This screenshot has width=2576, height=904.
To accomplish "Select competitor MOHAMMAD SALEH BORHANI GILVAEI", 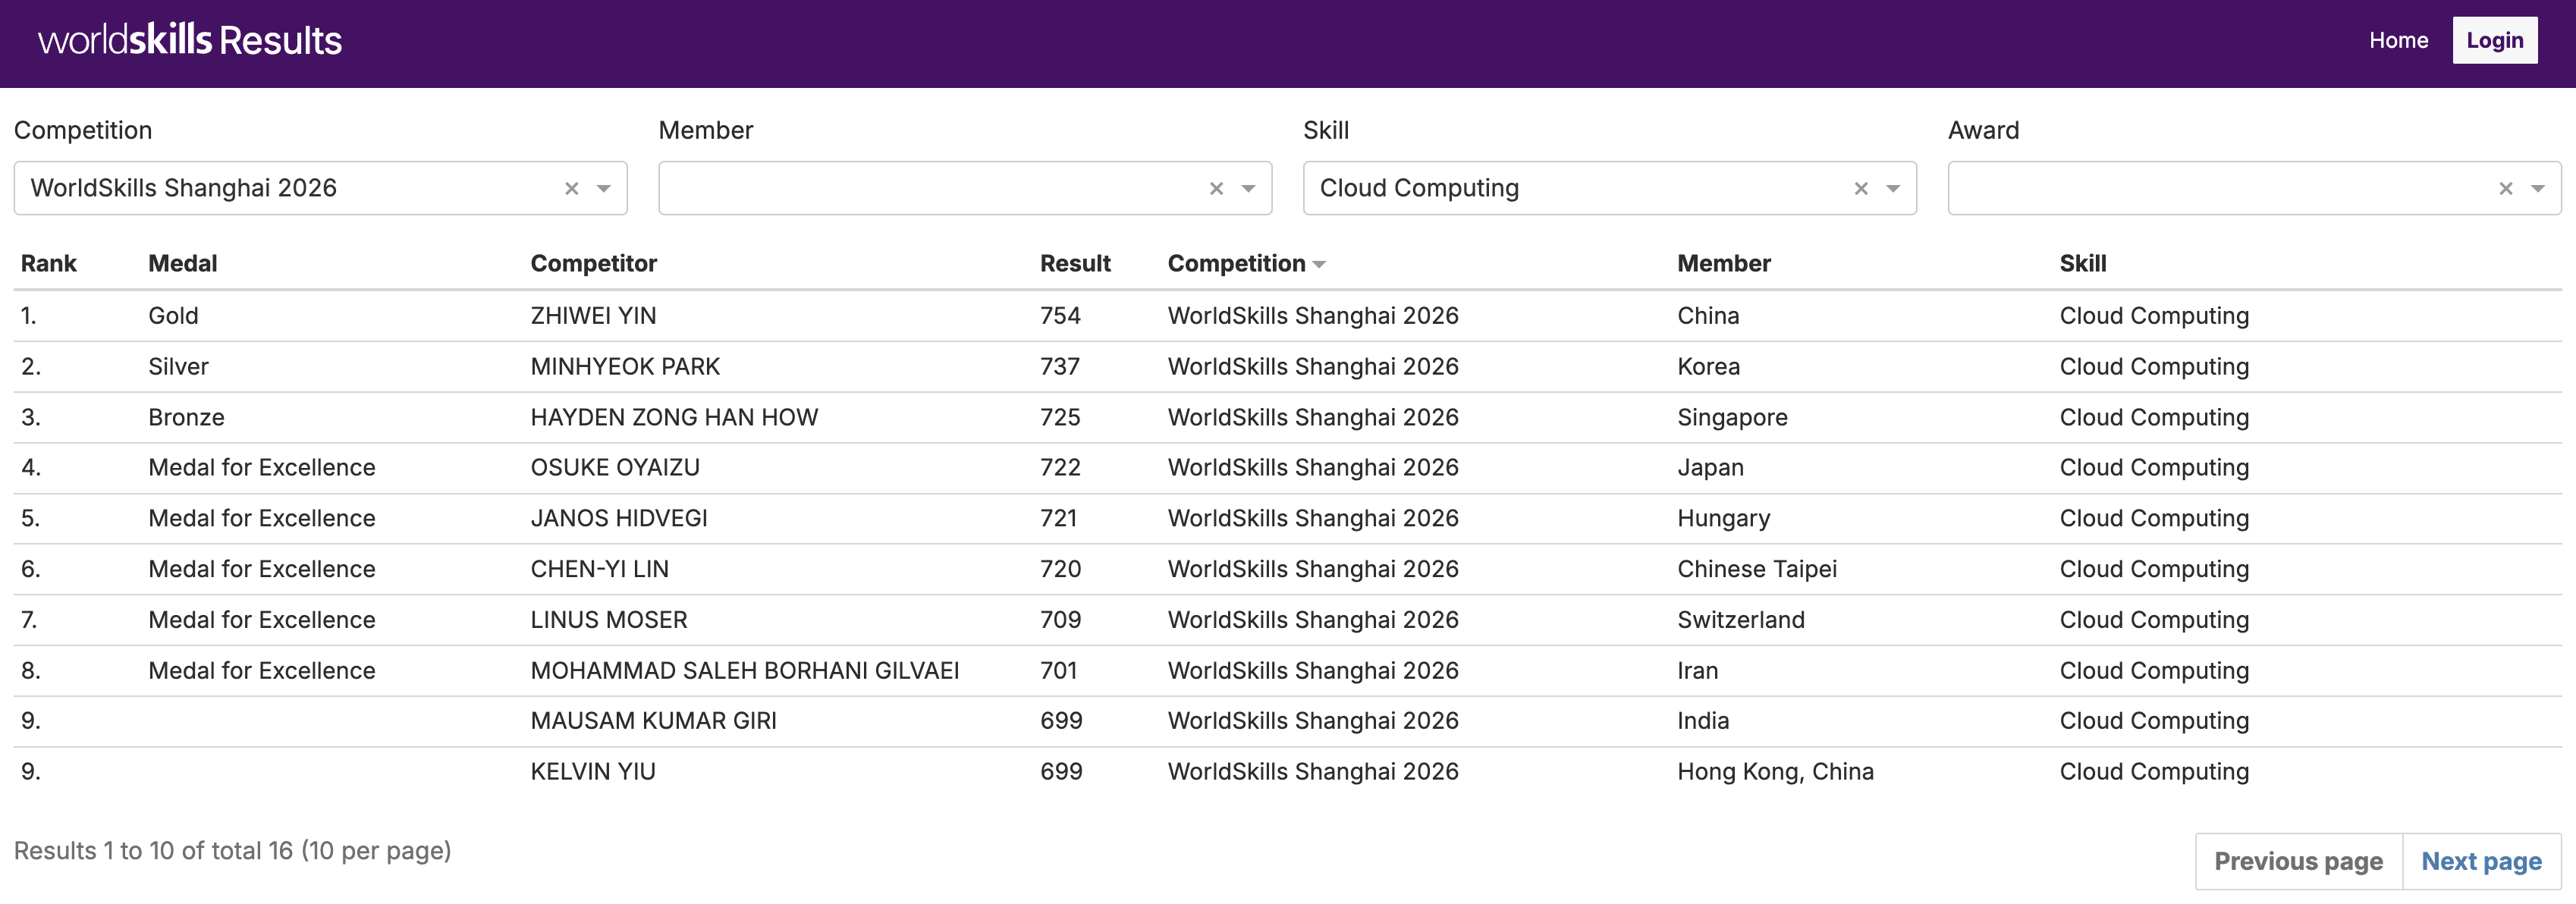I will [745, 671].
